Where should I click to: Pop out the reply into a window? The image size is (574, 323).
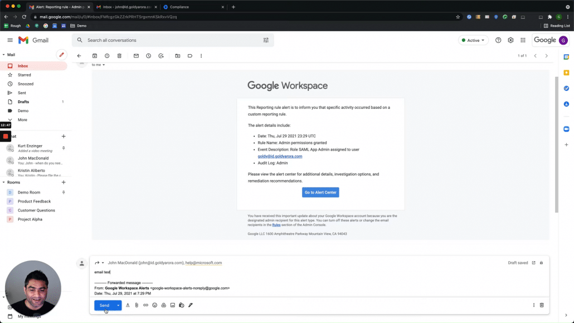(534, 263)
